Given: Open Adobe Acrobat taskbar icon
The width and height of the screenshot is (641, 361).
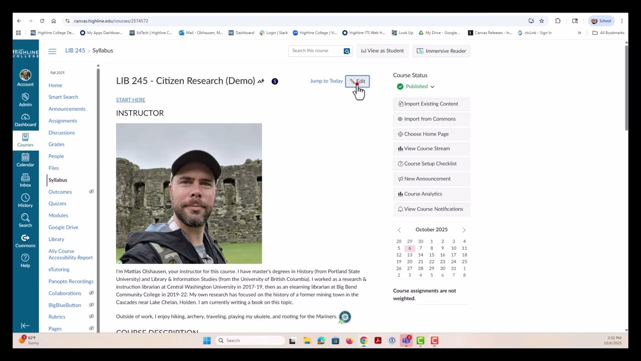Looking at the screenshot, I should click(378, 340).
